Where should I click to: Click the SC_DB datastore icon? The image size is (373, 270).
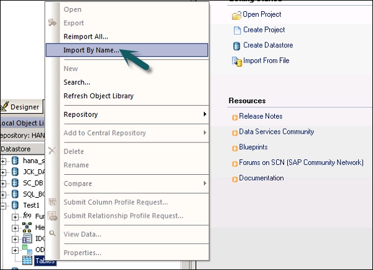pyautogui.click(x=15, y=185)
